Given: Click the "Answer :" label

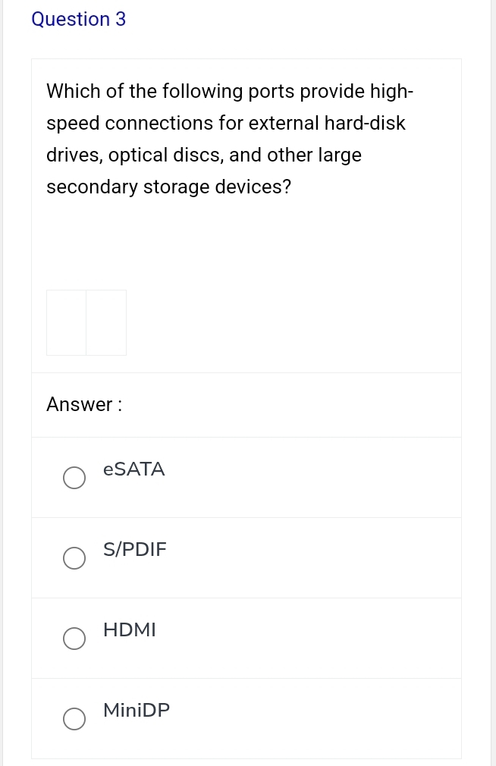Looking at the screenshot, I should tap(85, 405).
